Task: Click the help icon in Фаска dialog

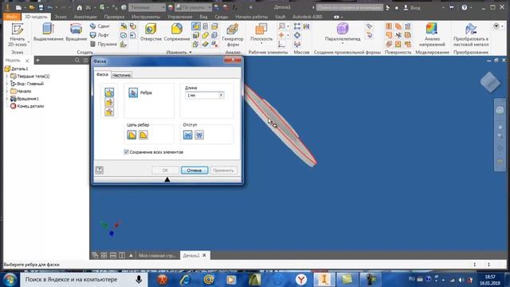Action: click(99, 170)
